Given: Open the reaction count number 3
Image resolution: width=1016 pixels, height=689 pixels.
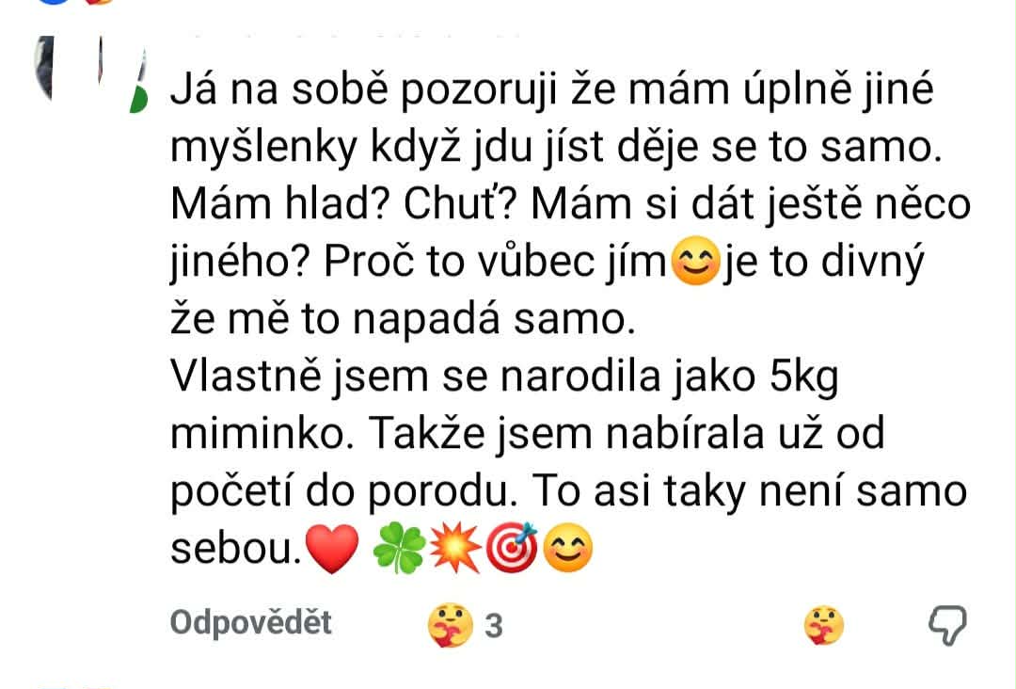Looking at the screenshot, I should [x=494, y=626].
